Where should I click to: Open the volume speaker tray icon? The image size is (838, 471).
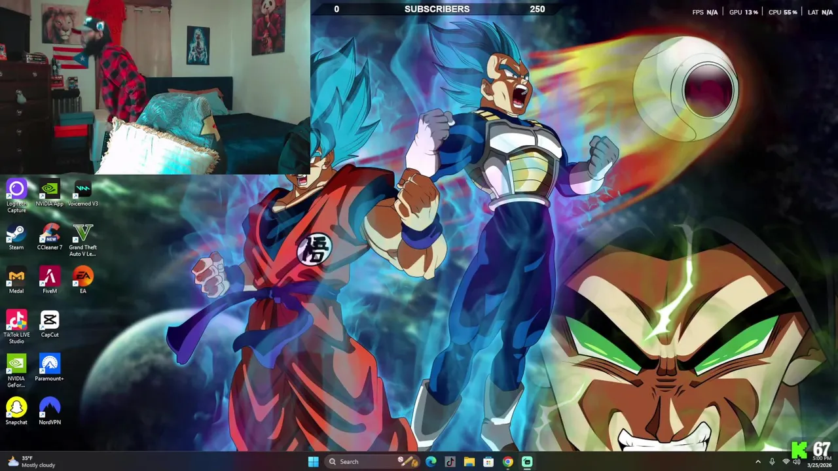click(x=797, y=462)
